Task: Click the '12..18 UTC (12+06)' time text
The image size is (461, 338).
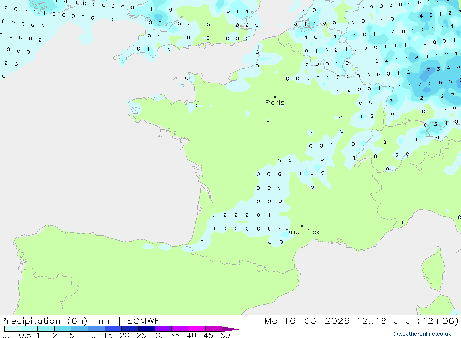Action: pos(408,321)
